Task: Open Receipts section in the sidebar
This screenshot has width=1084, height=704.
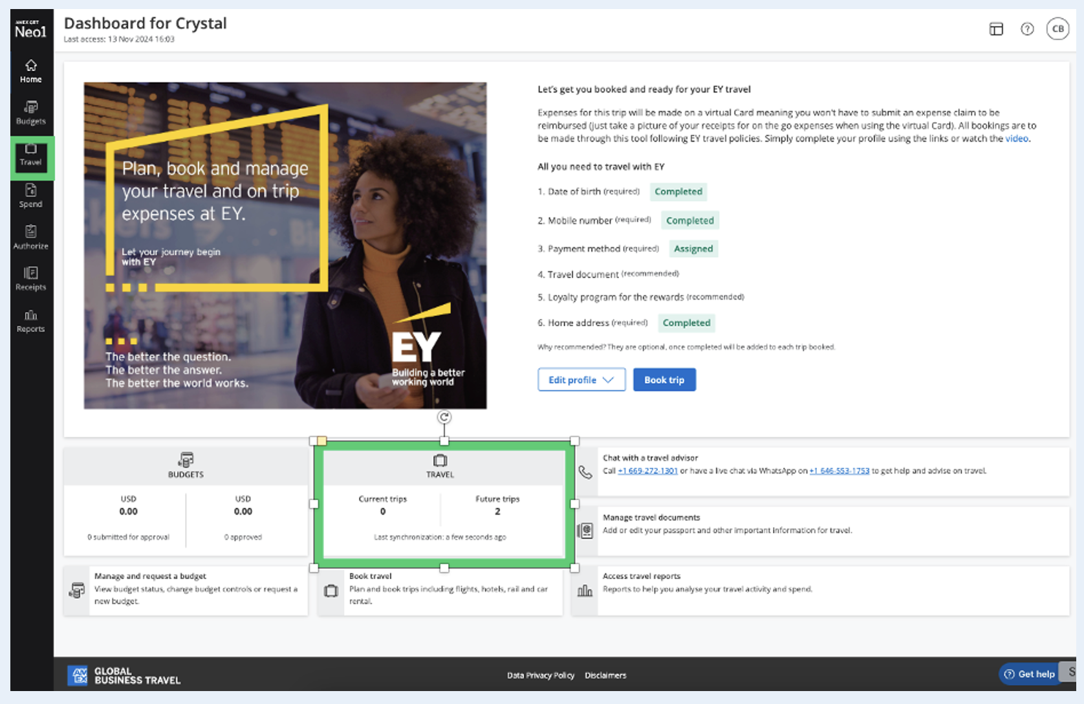Action: [30, 279]
